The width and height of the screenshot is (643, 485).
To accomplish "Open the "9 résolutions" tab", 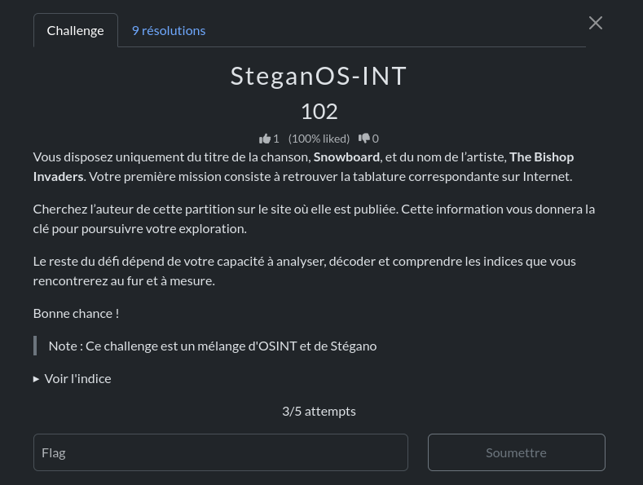I will click(x=169, y=31).
